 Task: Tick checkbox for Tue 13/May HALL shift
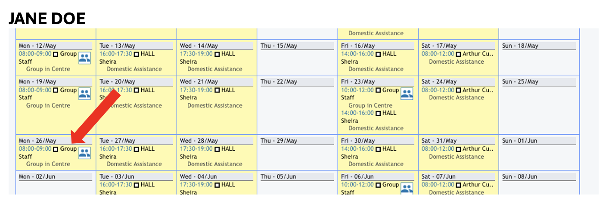click(x=136, y=54)
